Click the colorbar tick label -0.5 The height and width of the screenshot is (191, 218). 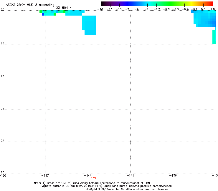pyautogui.click(x=176, y=9)
